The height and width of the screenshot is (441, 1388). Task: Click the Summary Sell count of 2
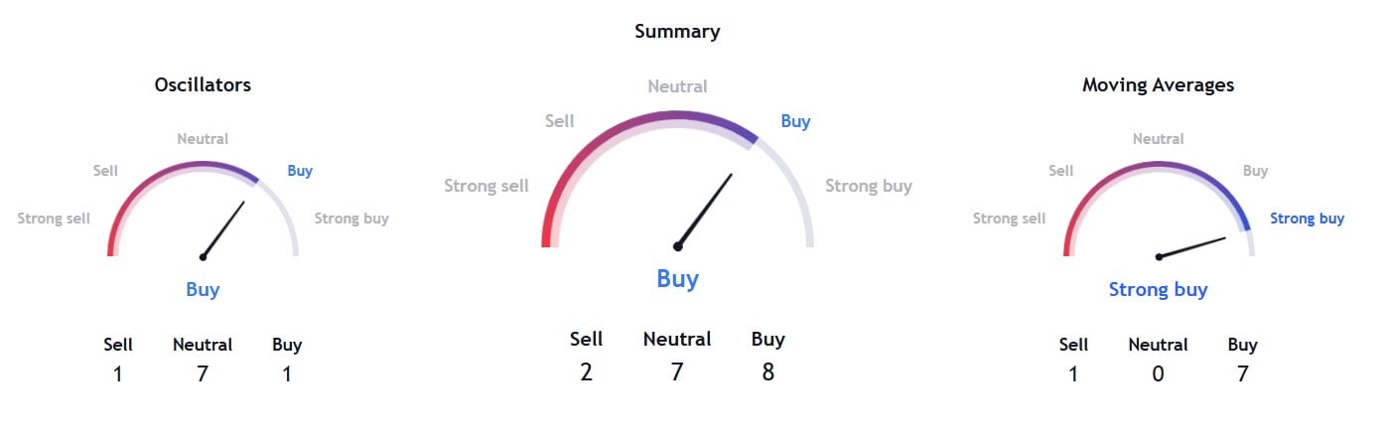586,372
